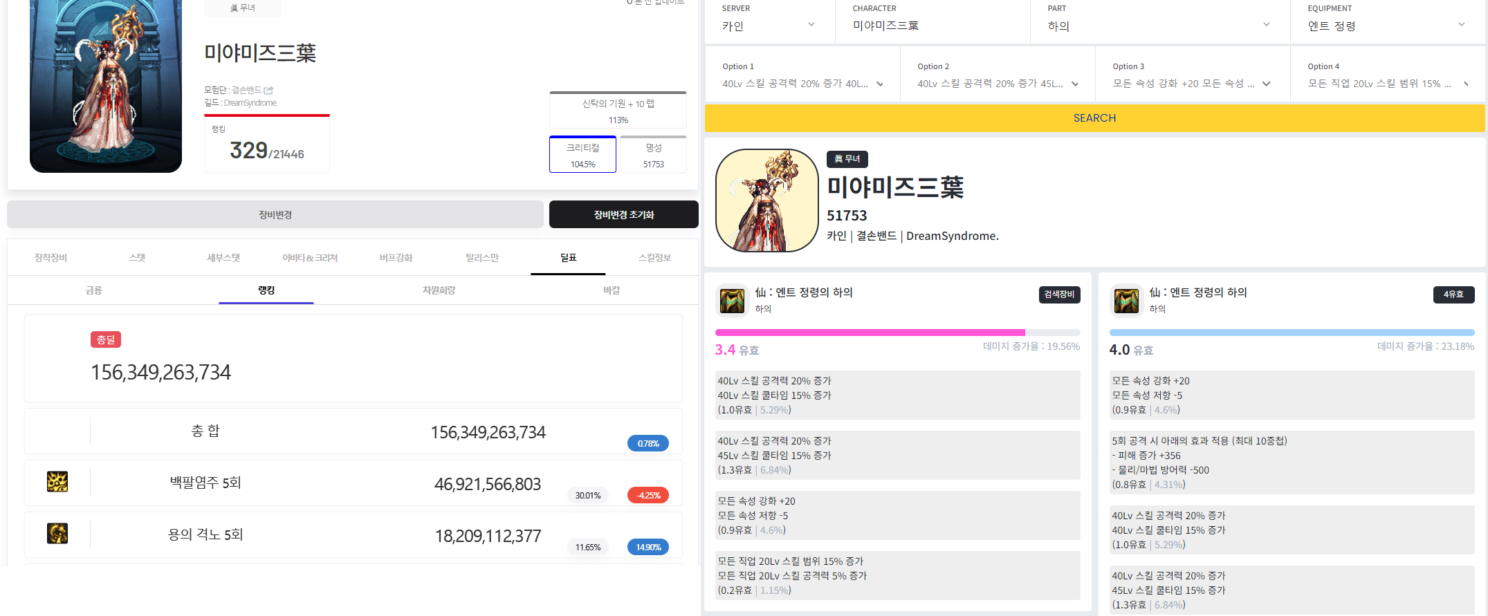The height and width of the screenshot is (616, 1488).
Task: Click the round character avatar portrait
Action: pyautogui.click(x=766, y=200)
